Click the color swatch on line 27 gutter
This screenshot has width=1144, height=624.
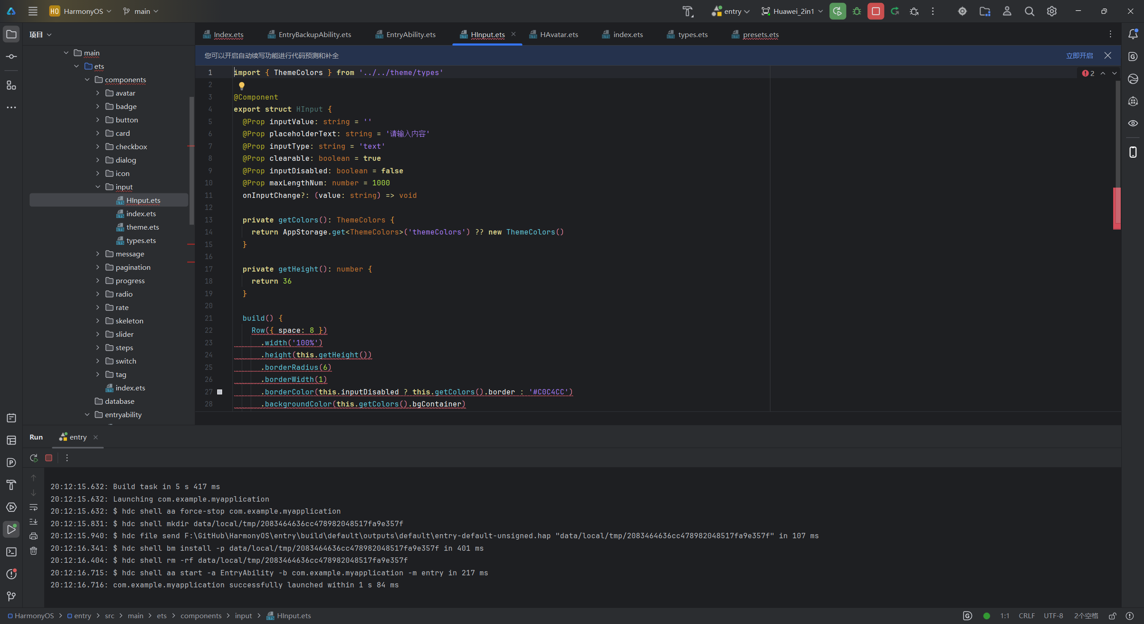tap(219, 392)
